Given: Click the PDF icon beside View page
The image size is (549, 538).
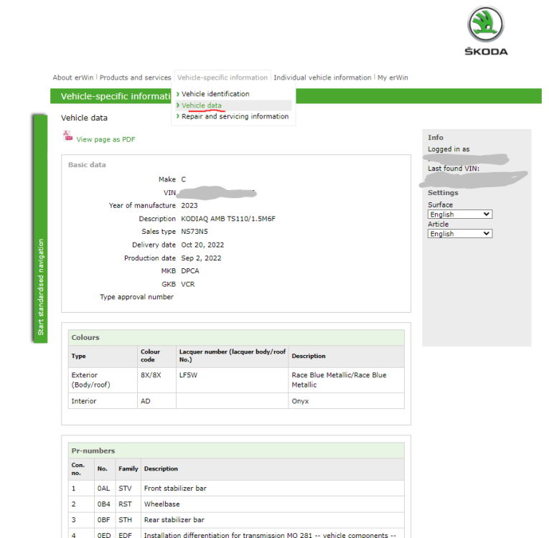Looking at the screenshot, I should tap(68, 136).
